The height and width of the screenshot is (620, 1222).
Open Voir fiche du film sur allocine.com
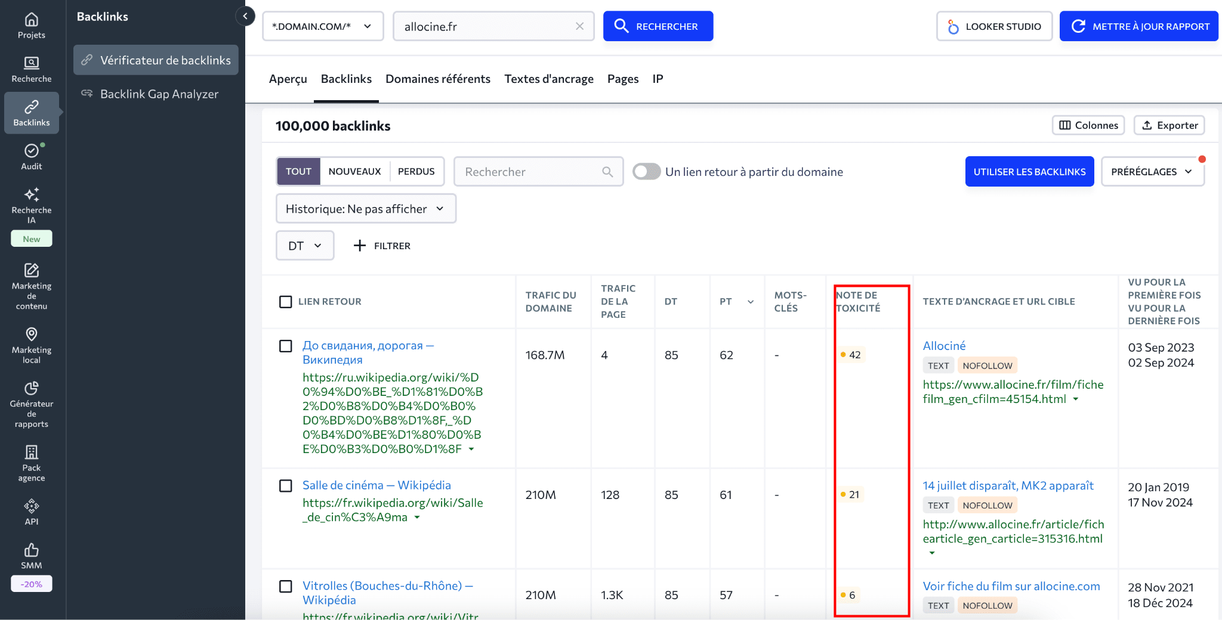[x=1011, y=586]
